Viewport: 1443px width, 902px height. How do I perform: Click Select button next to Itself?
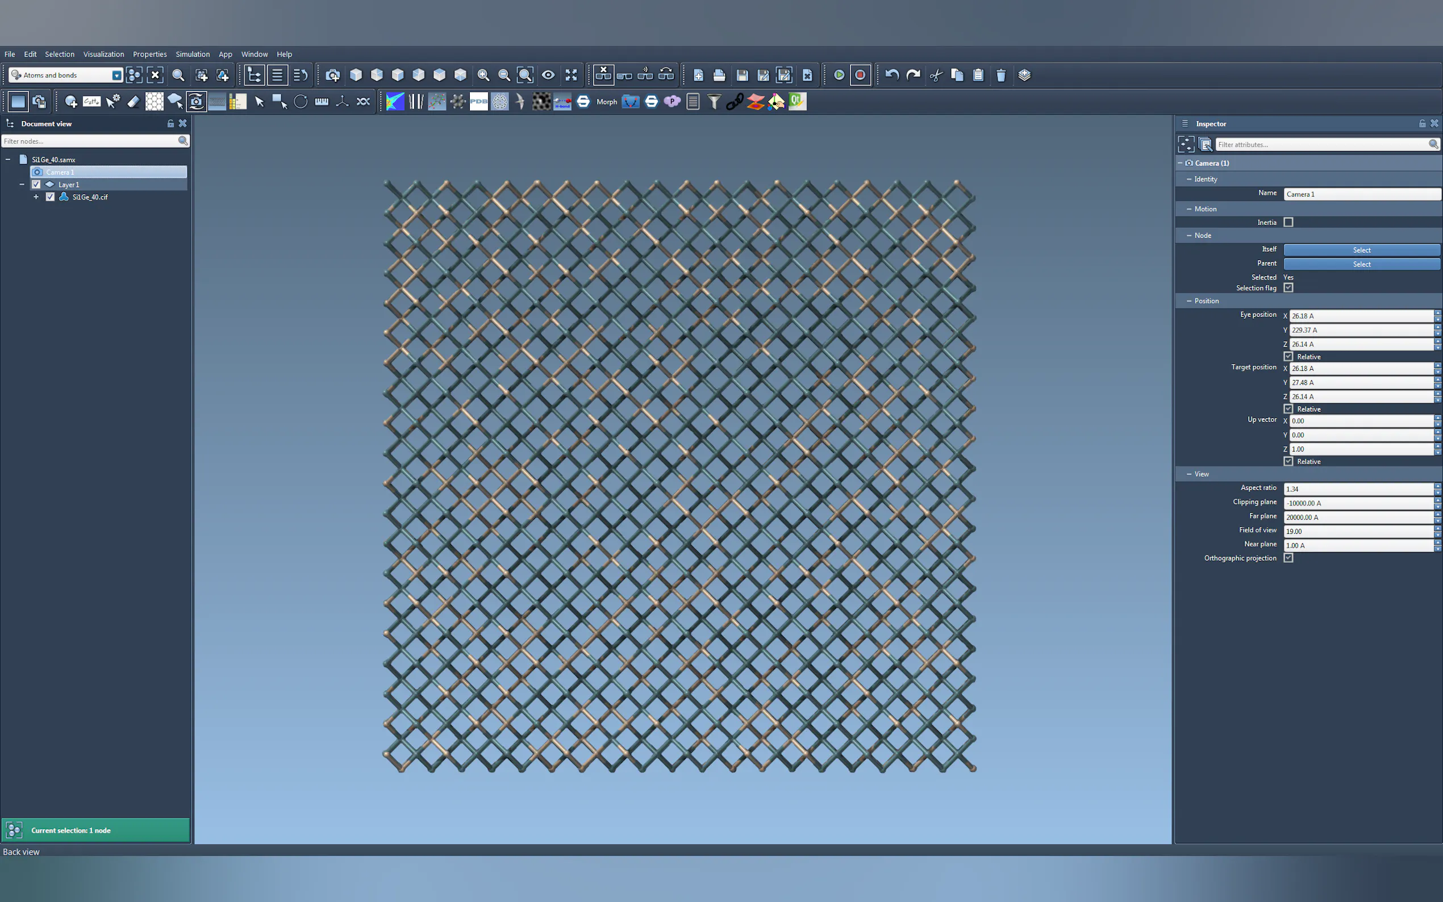pos(1361,250)
